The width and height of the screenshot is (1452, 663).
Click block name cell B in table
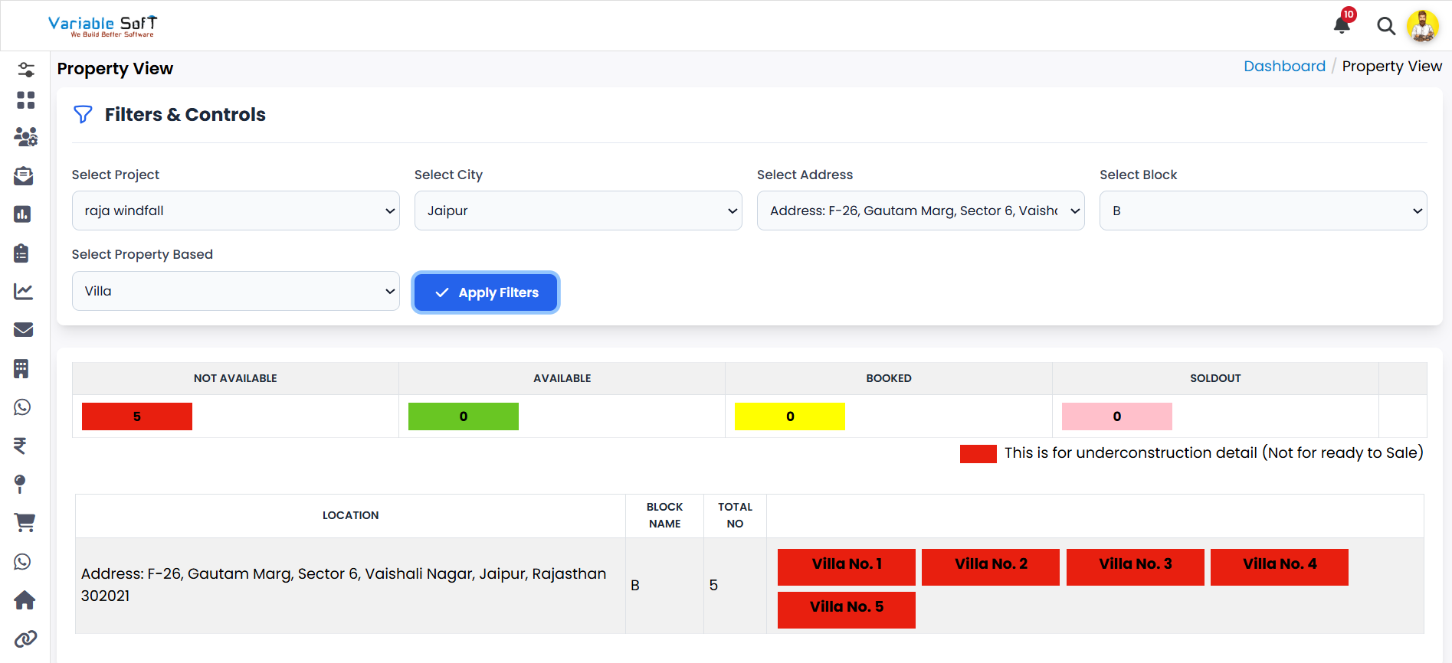point(664,585)
